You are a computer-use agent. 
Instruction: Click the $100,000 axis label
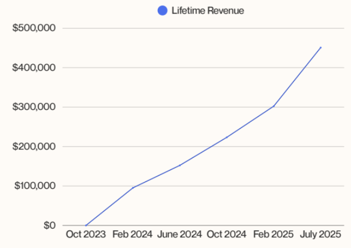(35, 185)
